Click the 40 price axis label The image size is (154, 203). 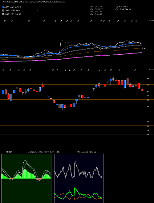point(148,96)
